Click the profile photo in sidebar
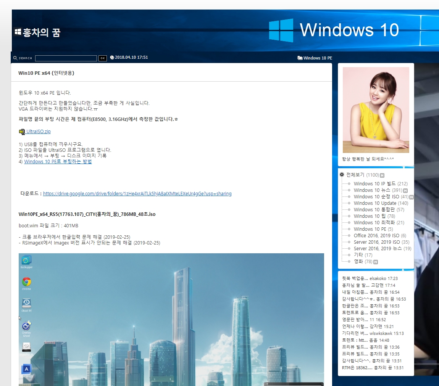 pos(376,110)
